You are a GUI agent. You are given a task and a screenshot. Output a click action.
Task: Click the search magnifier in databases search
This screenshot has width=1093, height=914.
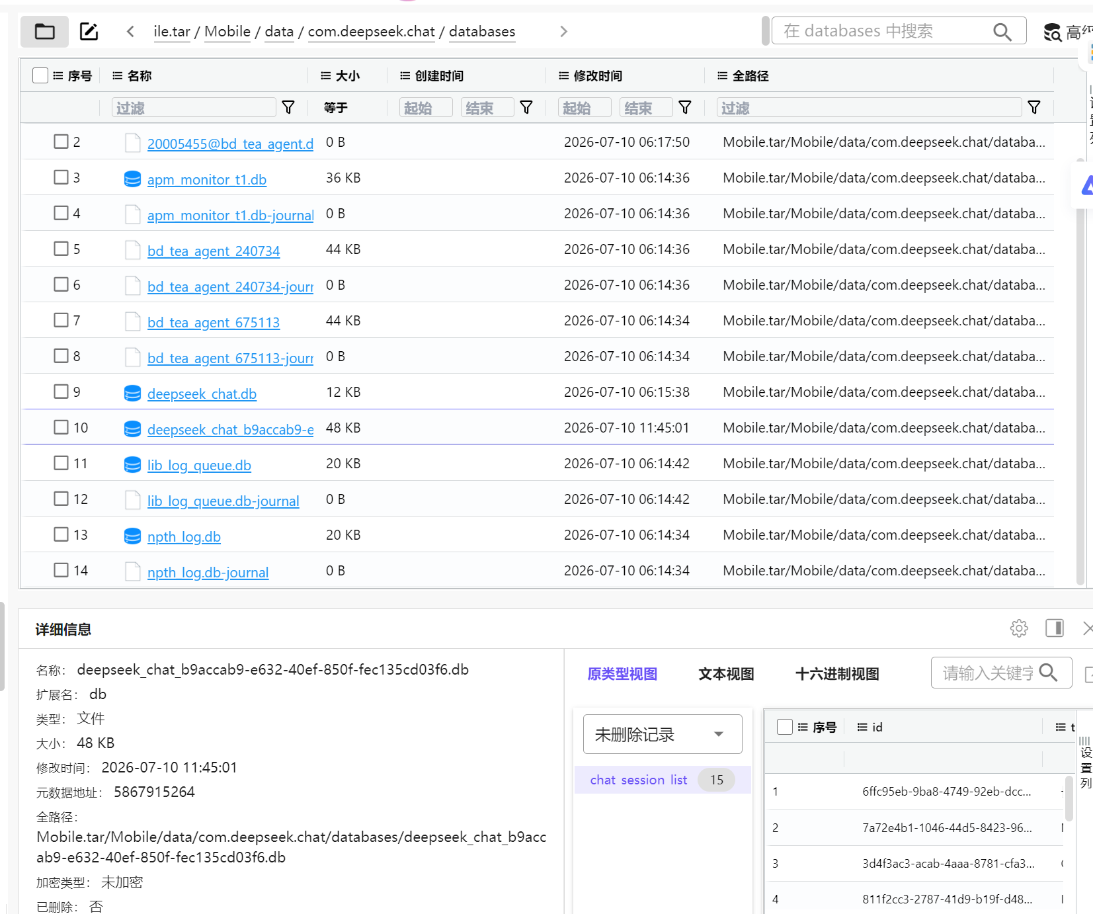(1002, 31)
